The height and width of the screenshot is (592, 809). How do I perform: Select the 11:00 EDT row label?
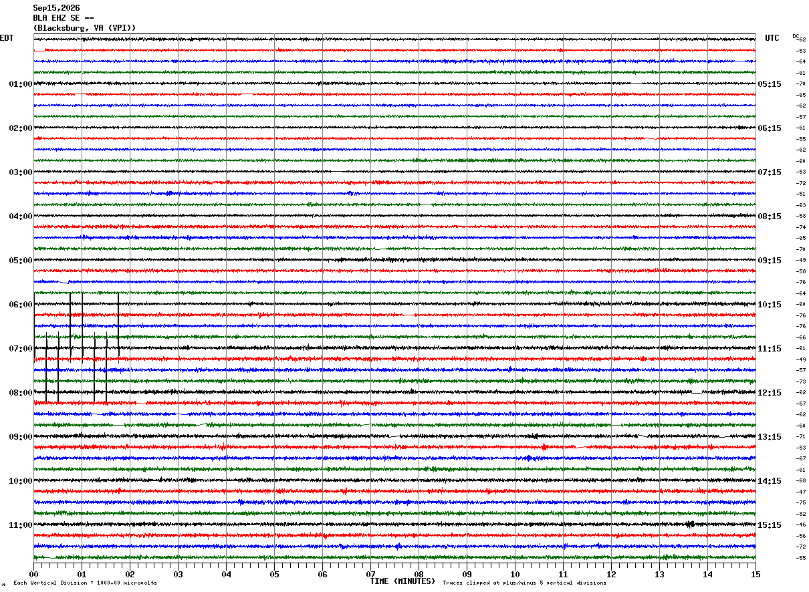point(21,525)
